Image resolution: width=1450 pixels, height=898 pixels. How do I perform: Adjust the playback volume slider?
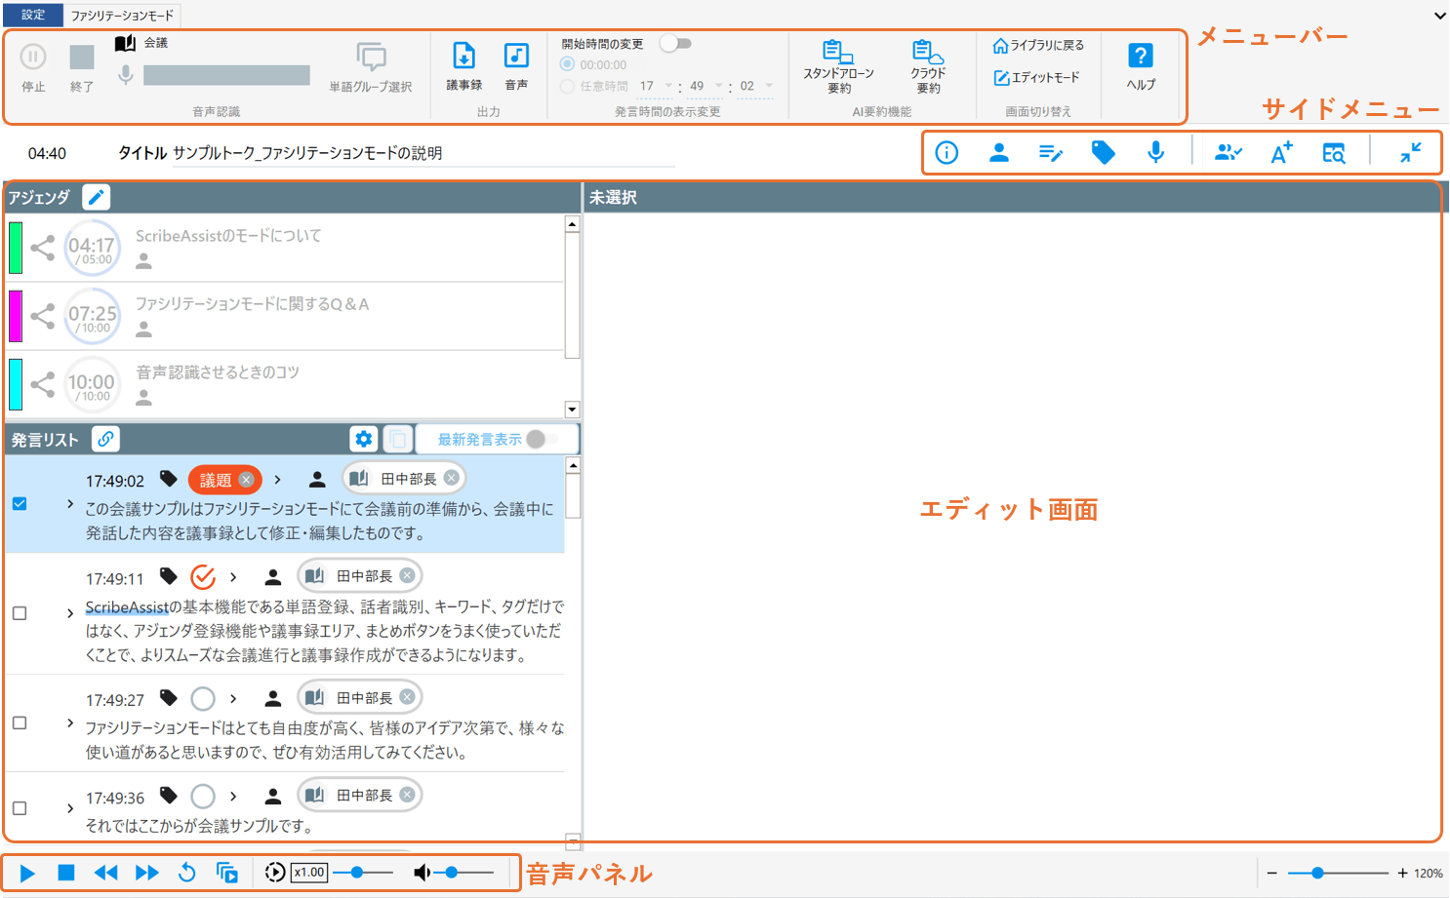pos(453,873)
